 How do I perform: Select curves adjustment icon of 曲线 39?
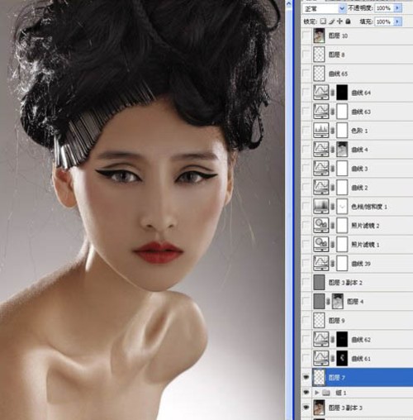[321, 264]
